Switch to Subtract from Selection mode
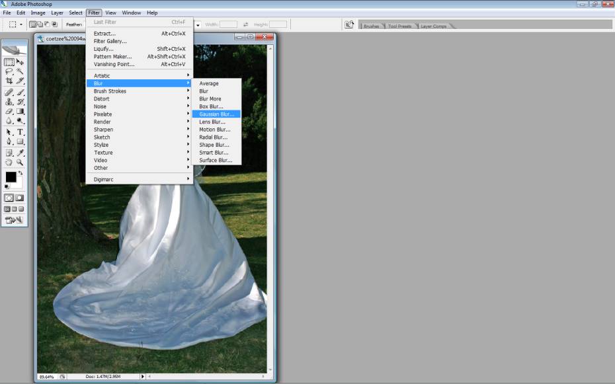This screenshot has height=384, width=615. 47,24
